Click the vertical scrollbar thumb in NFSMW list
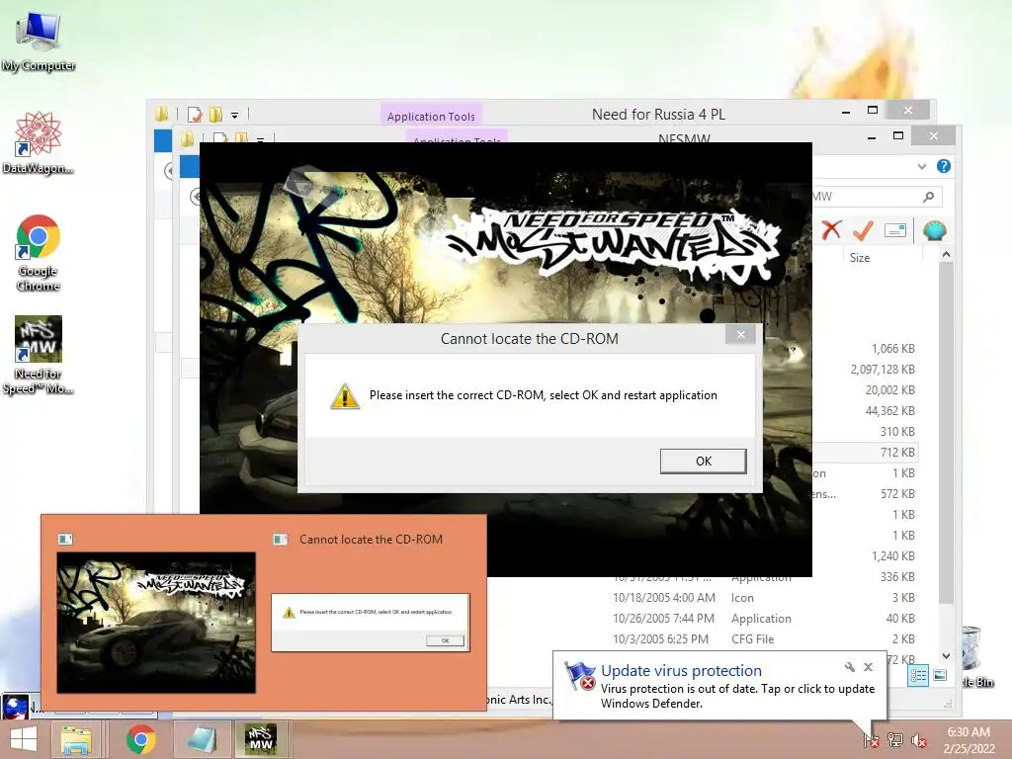Viewport: 1012px width, 759px height. point(946,433)
